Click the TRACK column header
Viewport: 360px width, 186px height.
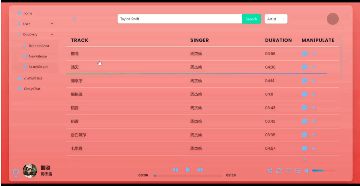80,40
